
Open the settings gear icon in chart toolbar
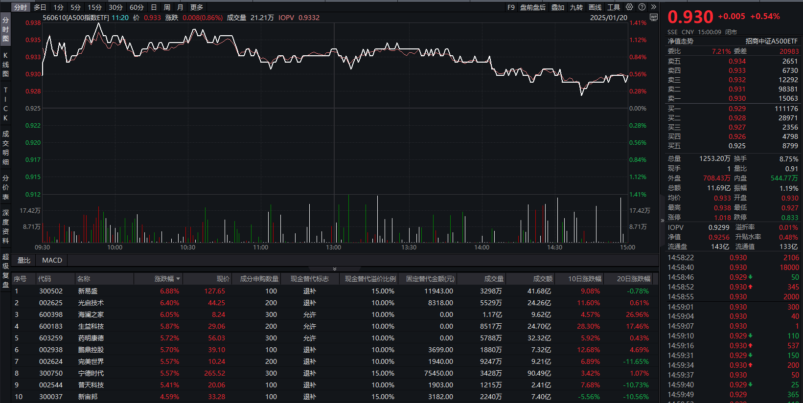629,7
